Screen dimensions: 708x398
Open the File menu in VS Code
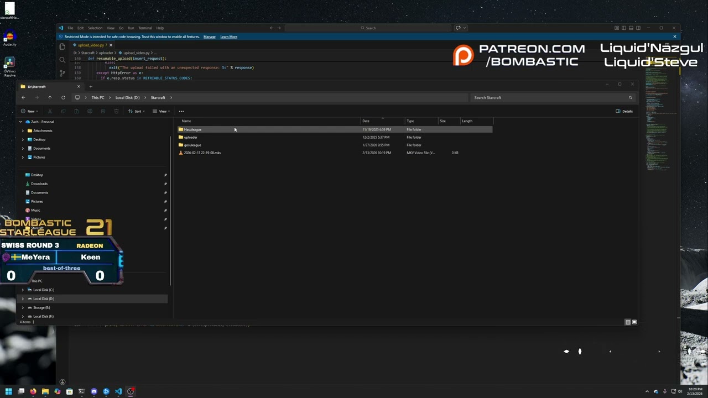click(70, 28)
